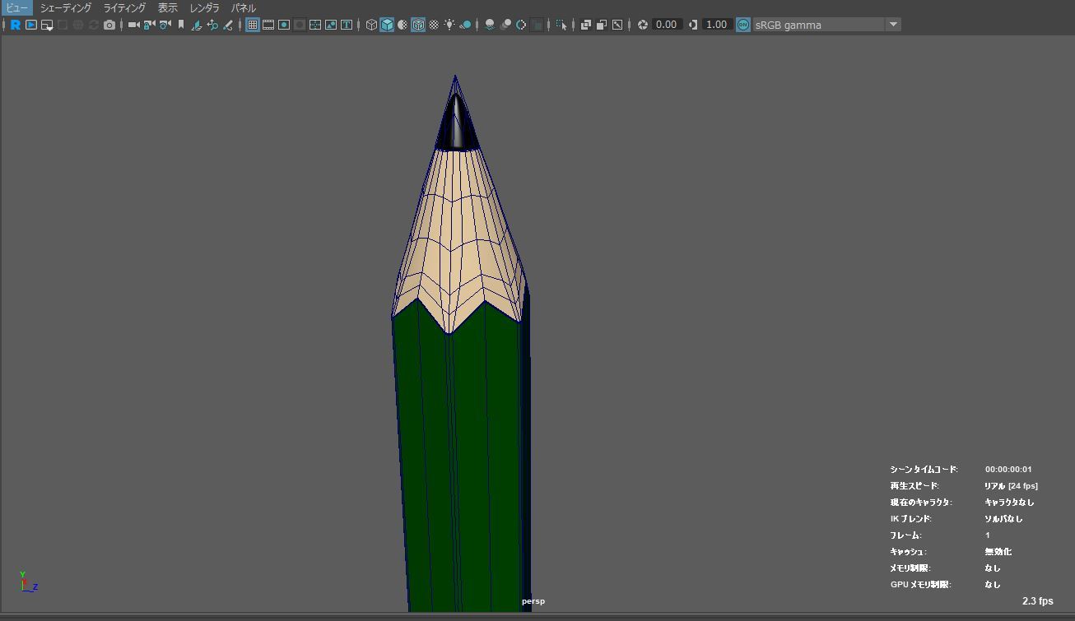
Task: Open the sRGB gamma dropdown arrow
Action: point(893,25)
